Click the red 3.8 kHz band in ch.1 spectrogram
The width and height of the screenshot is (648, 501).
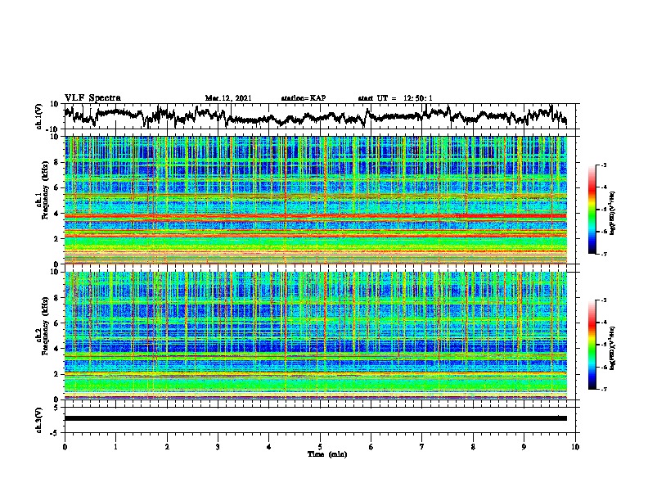tap(315, 216)
